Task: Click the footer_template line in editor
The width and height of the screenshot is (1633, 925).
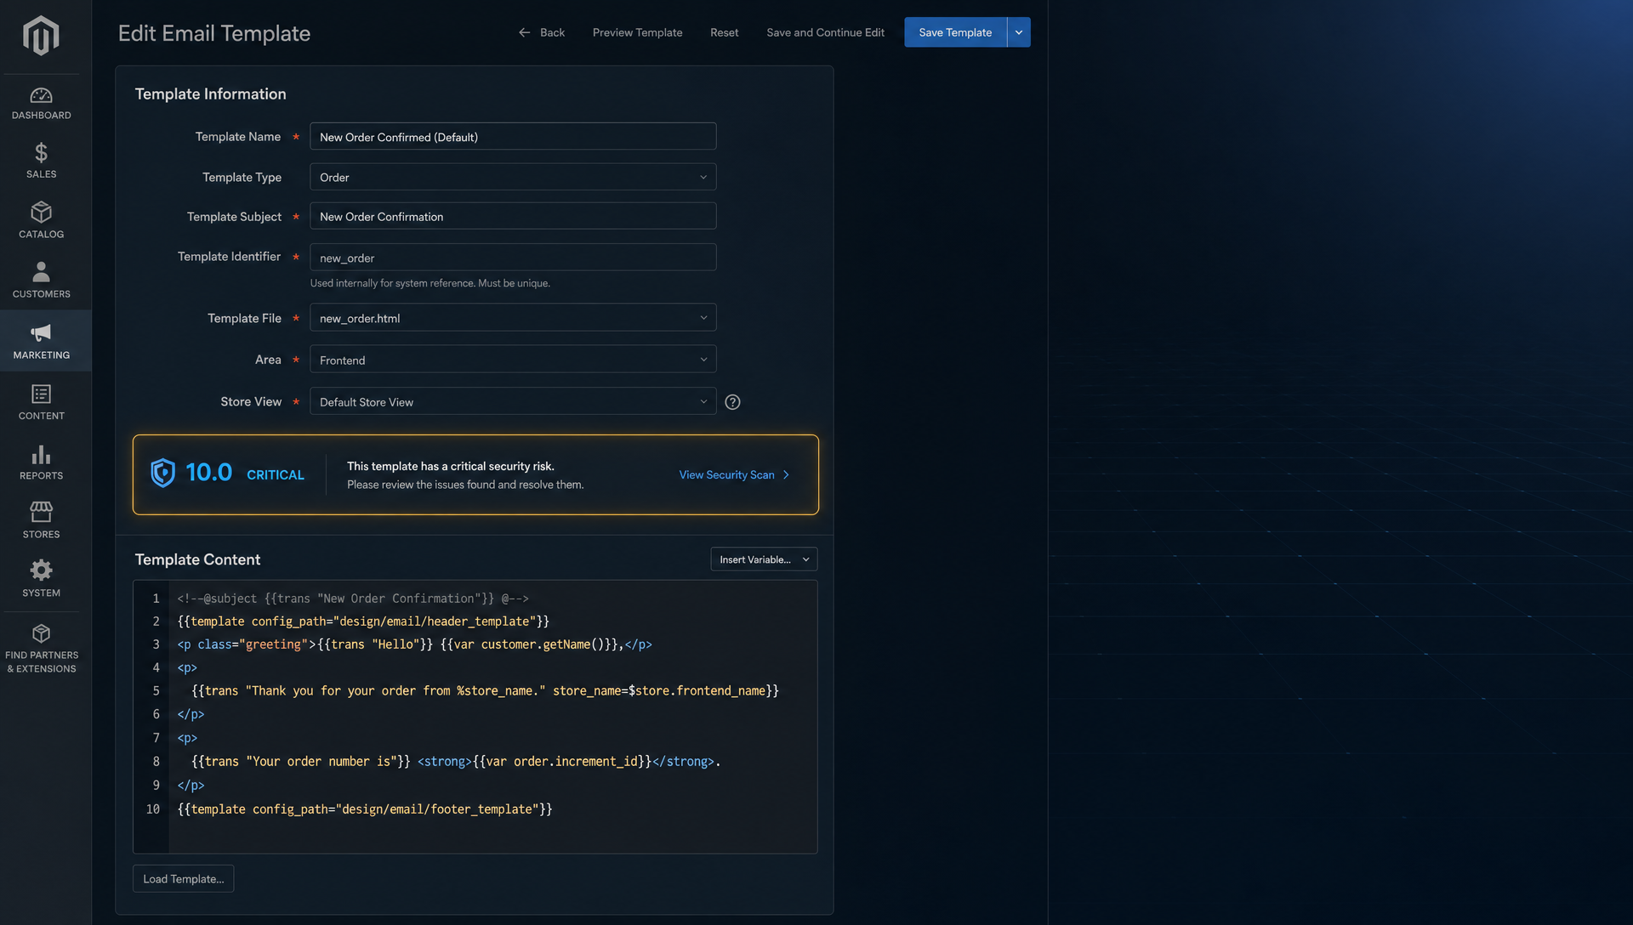Action: click(365, 809)
